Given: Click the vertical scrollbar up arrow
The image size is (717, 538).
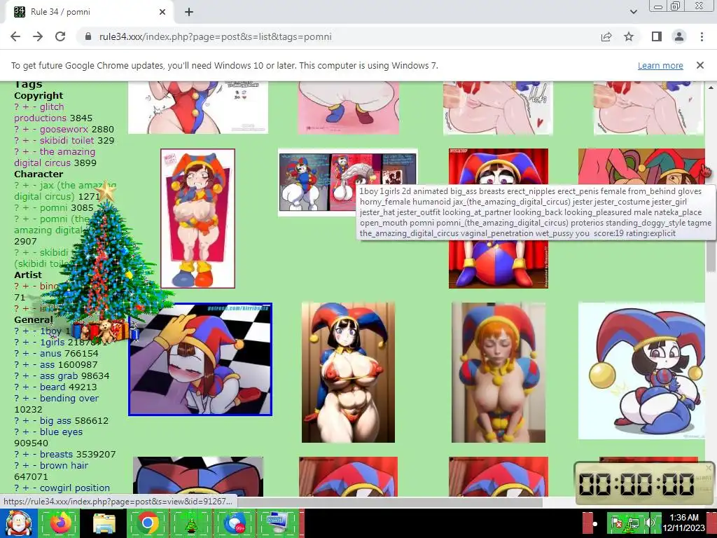Looking at the screenshot, I should click(711, 86).
